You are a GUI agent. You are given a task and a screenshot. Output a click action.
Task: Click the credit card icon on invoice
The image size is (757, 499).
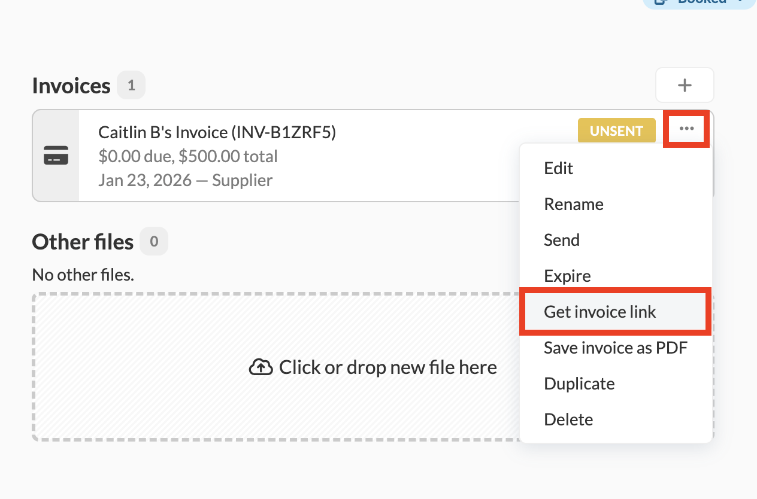point(56,156)
